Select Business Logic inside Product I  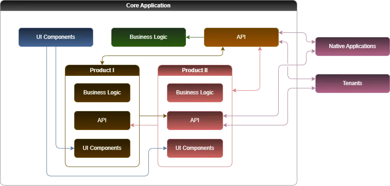coord(102,93)
